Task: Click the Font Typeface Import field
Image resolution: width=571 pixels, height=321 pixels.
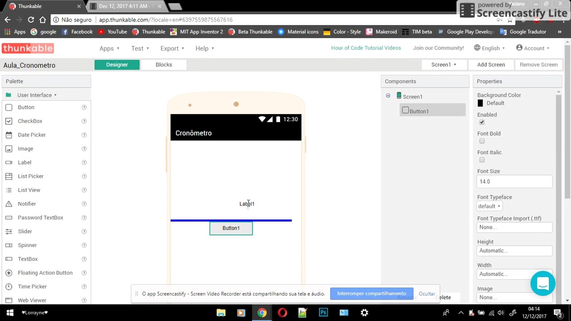Action: (515, 227)
